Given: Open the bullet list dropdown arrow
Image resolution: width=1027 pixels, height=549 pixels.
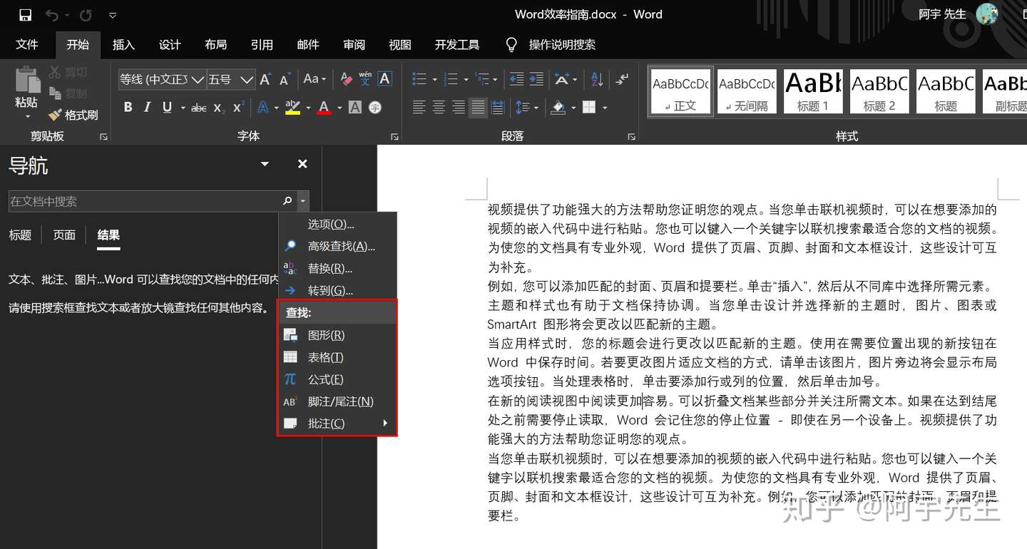Looking at the screenshot, I should coord(435,79).
